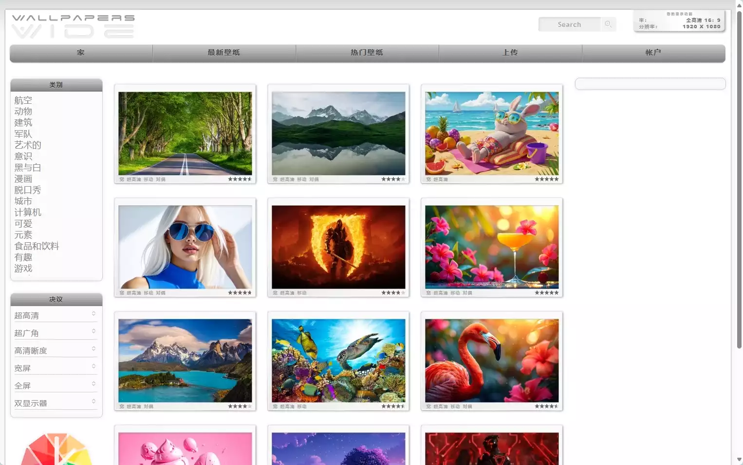743x465 pixels.
Task: Open the beach bunny with sunglasses wallpaper
Action: [x=492, y=134]
